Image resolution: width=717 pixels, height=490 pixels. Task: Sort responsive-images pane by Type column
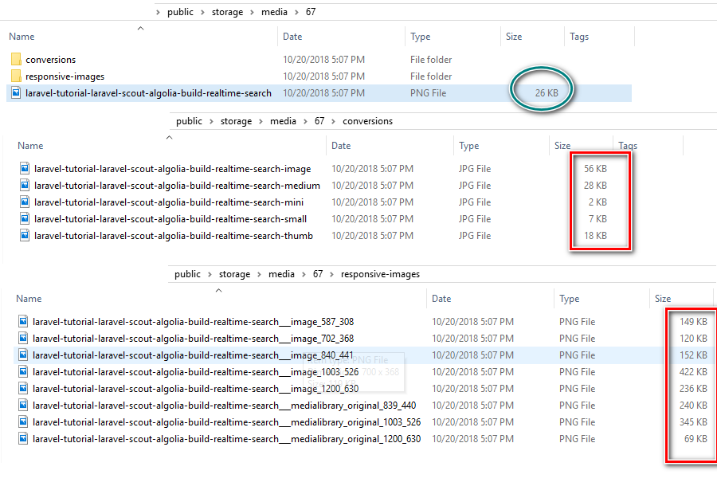pyautogui.click(x=569, y=300)
